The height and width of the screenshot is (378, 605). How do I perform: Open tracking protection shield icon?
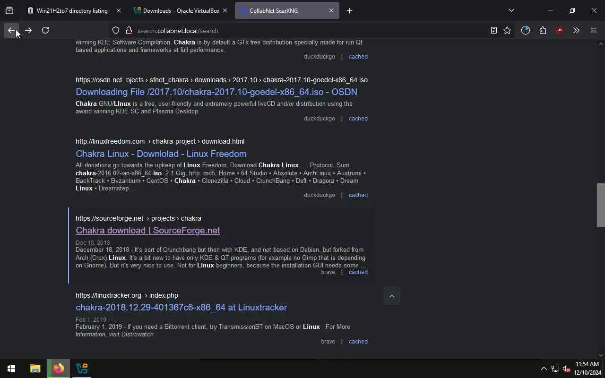pos(116,30)
